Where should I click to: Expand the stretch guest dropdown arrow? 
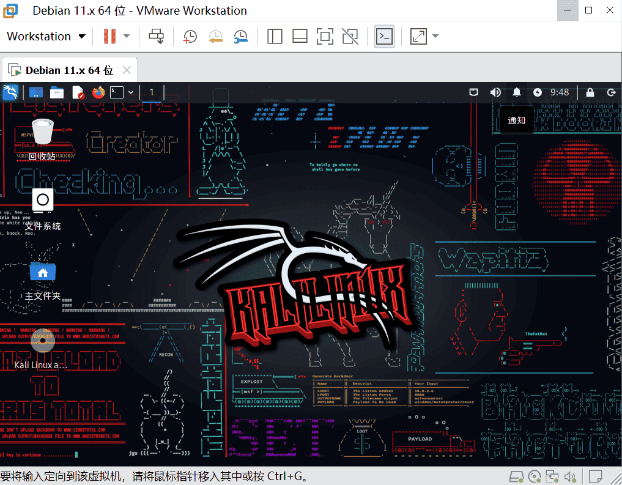tap(435, 36)
